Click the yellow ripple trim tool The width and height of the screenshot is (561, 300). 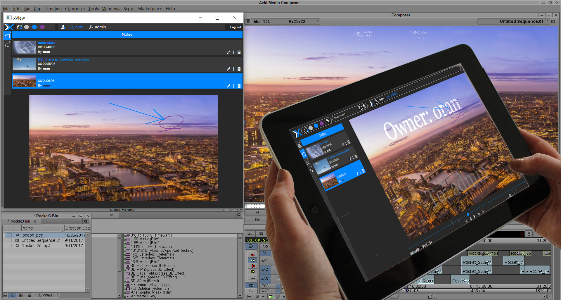click(x=253, y=272)
